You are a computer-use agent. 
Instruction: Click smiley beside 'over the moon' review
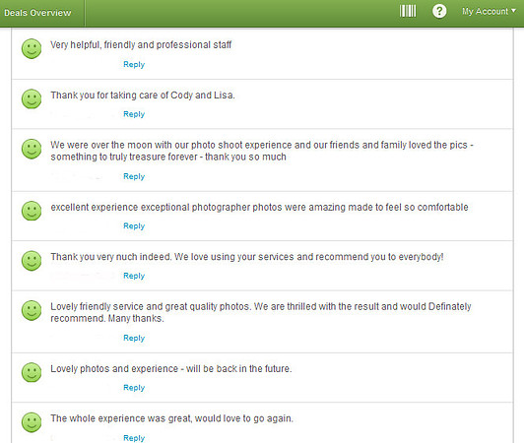[32, 149]
